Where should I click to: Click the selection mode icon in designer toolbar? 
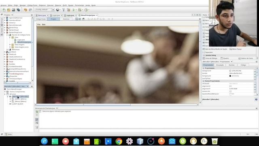[76, 19]
